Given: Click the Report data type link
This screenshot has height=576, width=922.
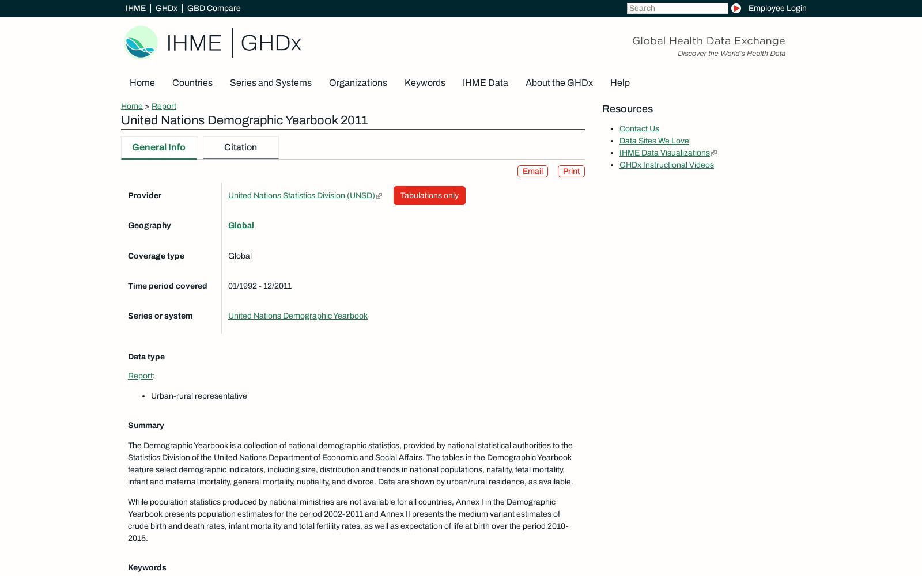Looking at the screenshot, I should 140,376.
